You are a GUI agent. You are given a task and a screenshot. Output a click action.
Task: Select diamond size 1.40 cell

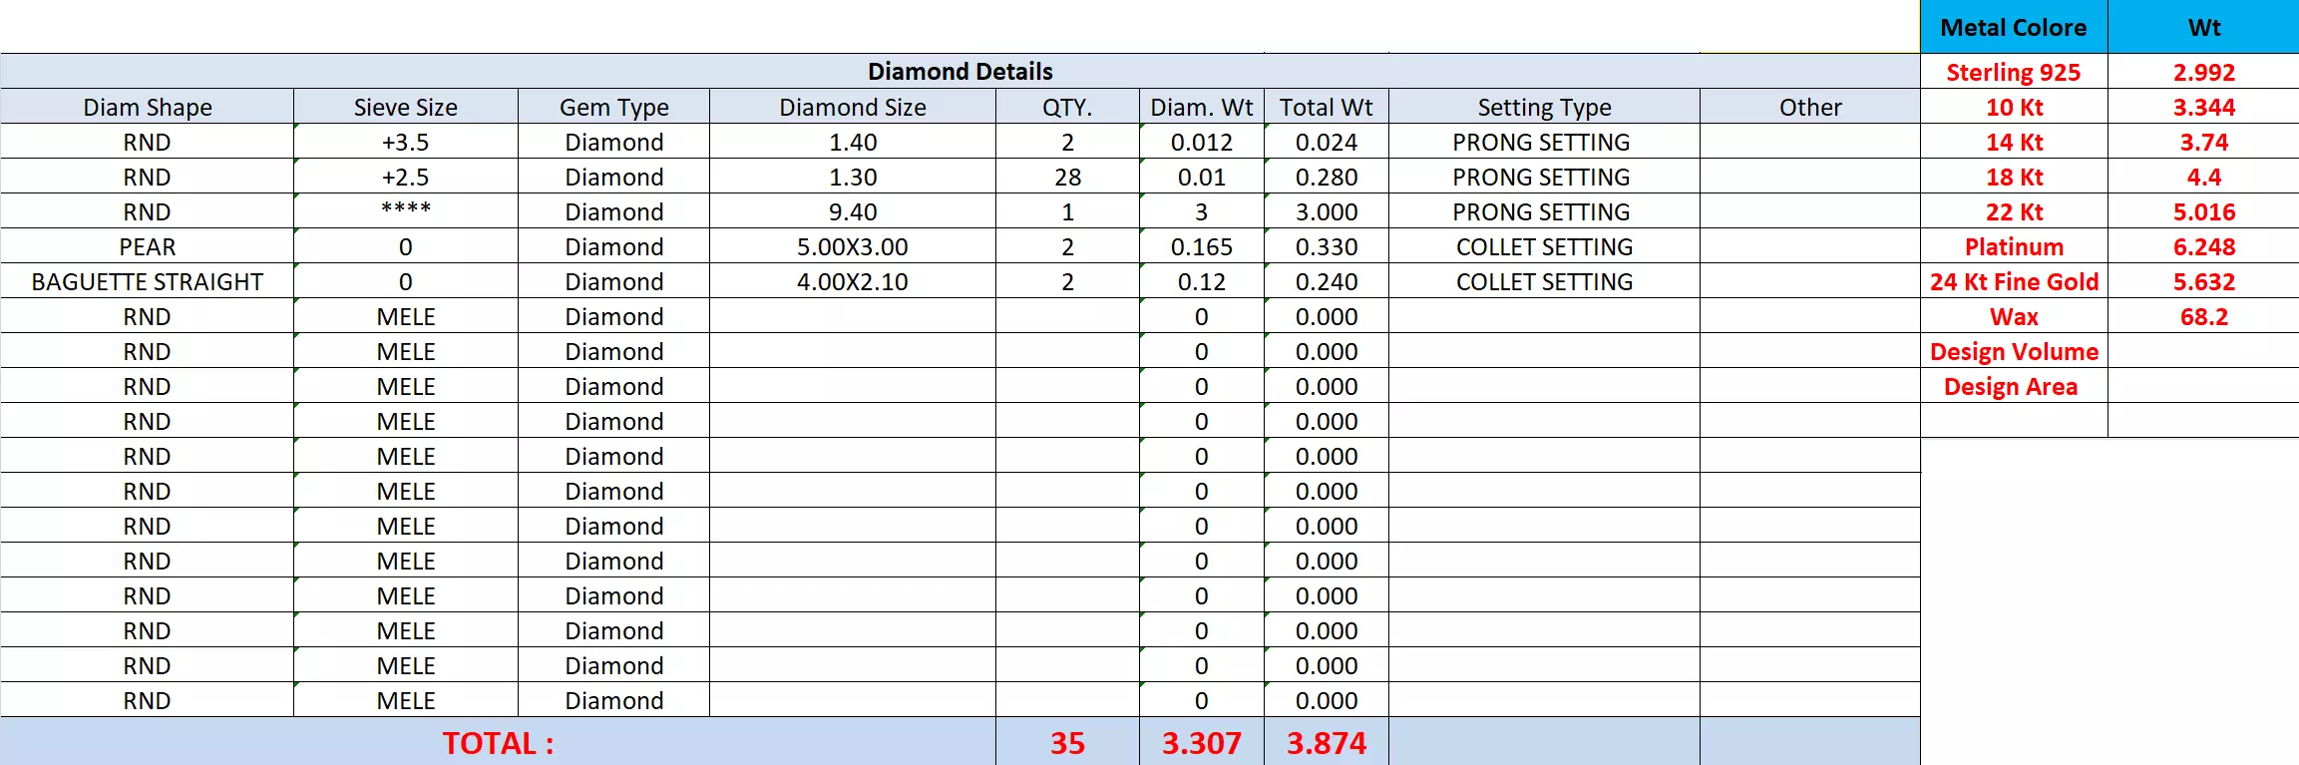coord(853,142)
